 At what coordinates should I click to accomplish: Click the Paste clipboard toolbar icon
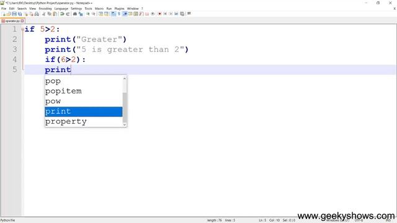(x=55, y=14)
